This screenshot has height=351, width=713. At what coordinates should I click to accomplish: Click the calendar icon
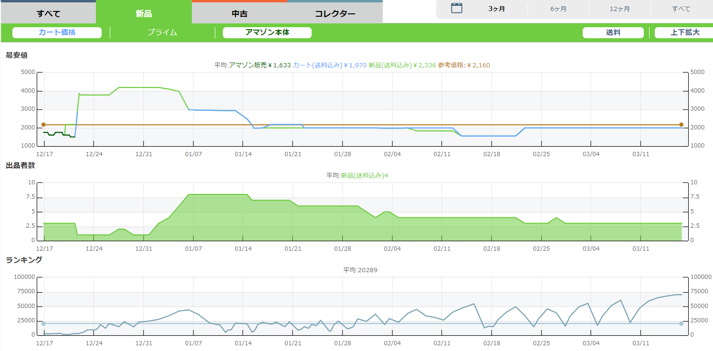(457, 8)
